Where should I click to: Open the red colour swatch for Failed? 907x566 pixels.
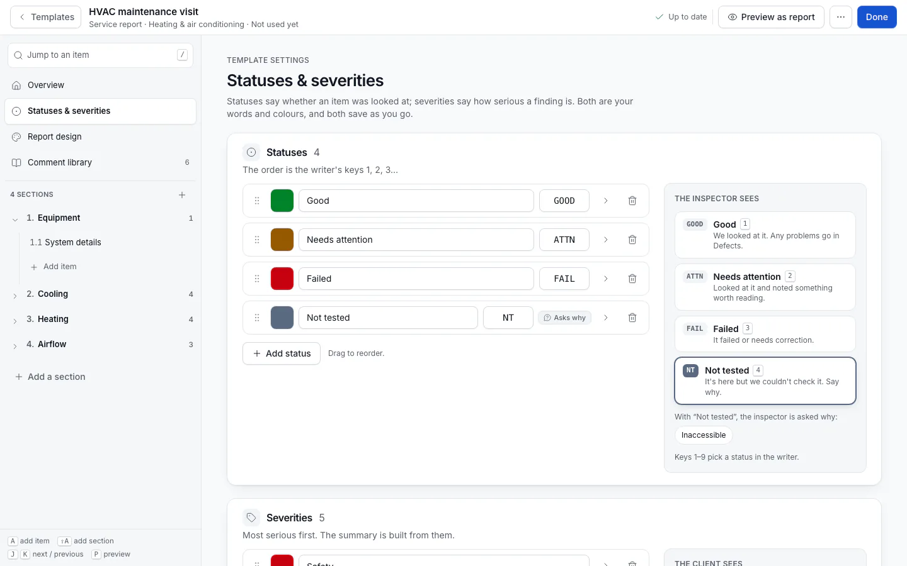click(x=282, y=279)
